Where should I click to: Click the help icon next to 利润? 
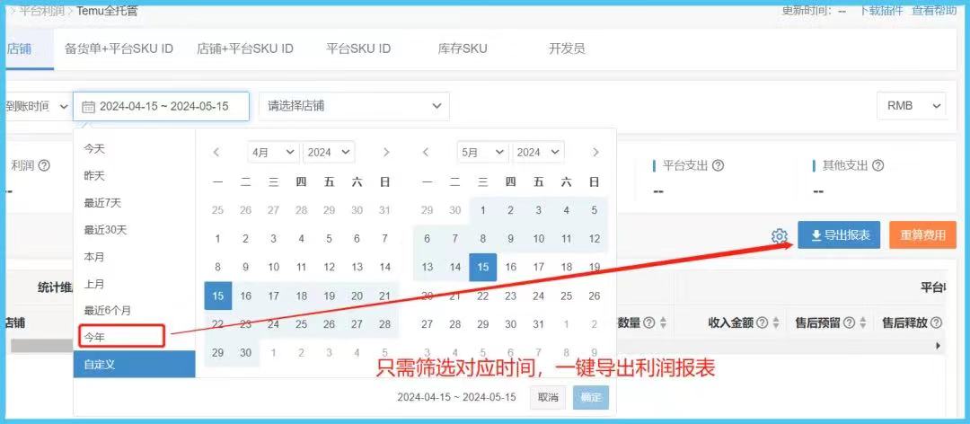point(44,166)
